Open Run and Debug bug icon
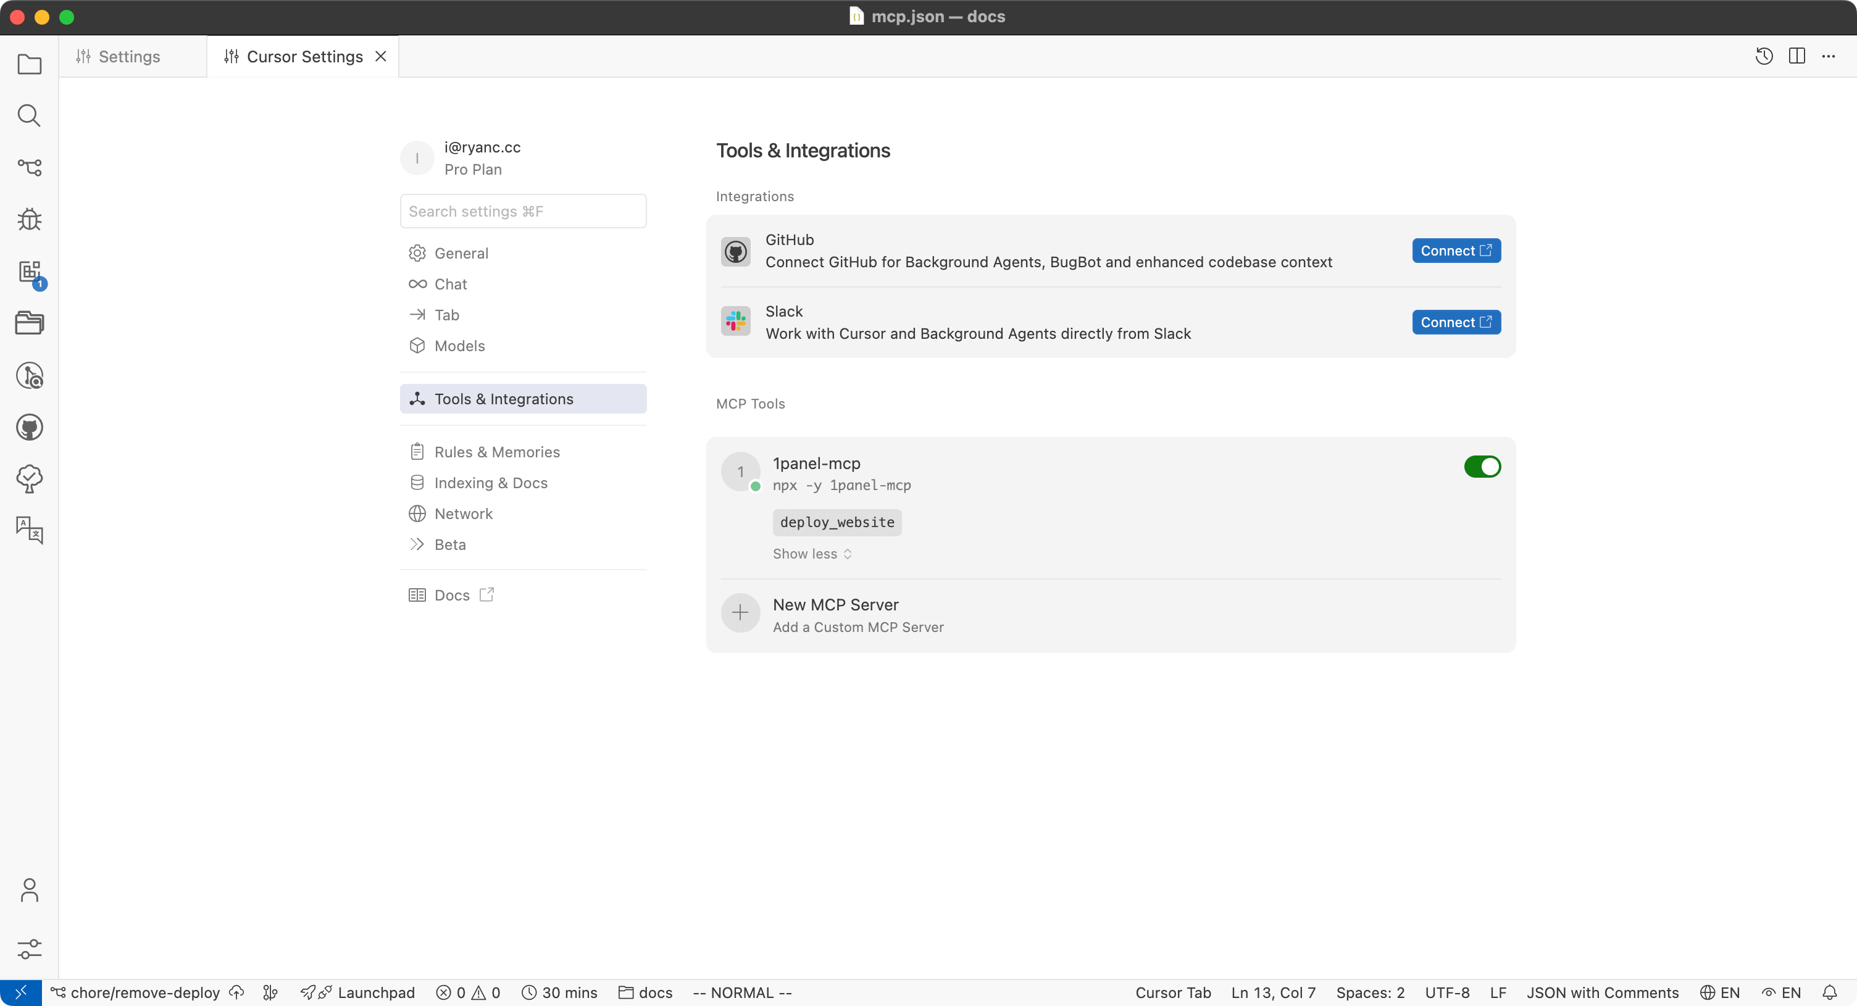Image resolution: width=1857 pixels, height=1006 pixels. (29, 219)
